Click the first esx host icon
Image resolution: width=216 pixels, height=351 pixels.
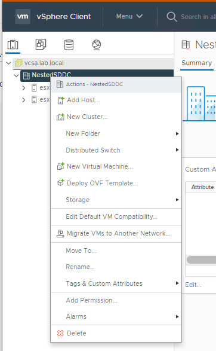34,87
